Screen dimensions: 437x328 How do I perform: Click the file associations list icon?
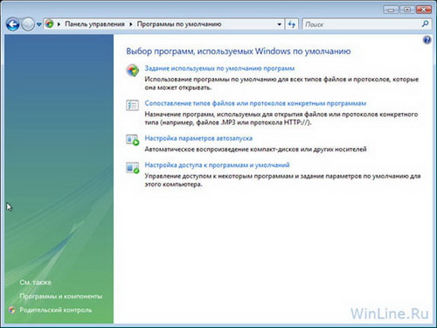(x=132, y=105)
